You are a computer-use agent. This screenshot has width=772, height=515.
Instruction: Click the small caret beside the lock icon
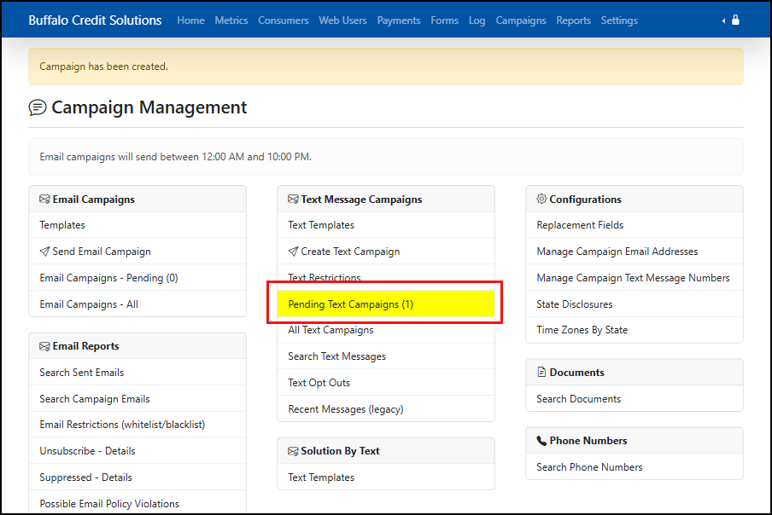coord(723,20)
